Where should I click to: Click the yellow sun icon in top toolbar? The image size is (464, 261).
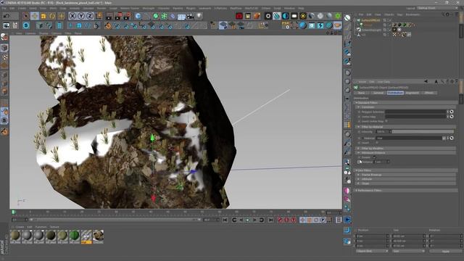[303, 16]
